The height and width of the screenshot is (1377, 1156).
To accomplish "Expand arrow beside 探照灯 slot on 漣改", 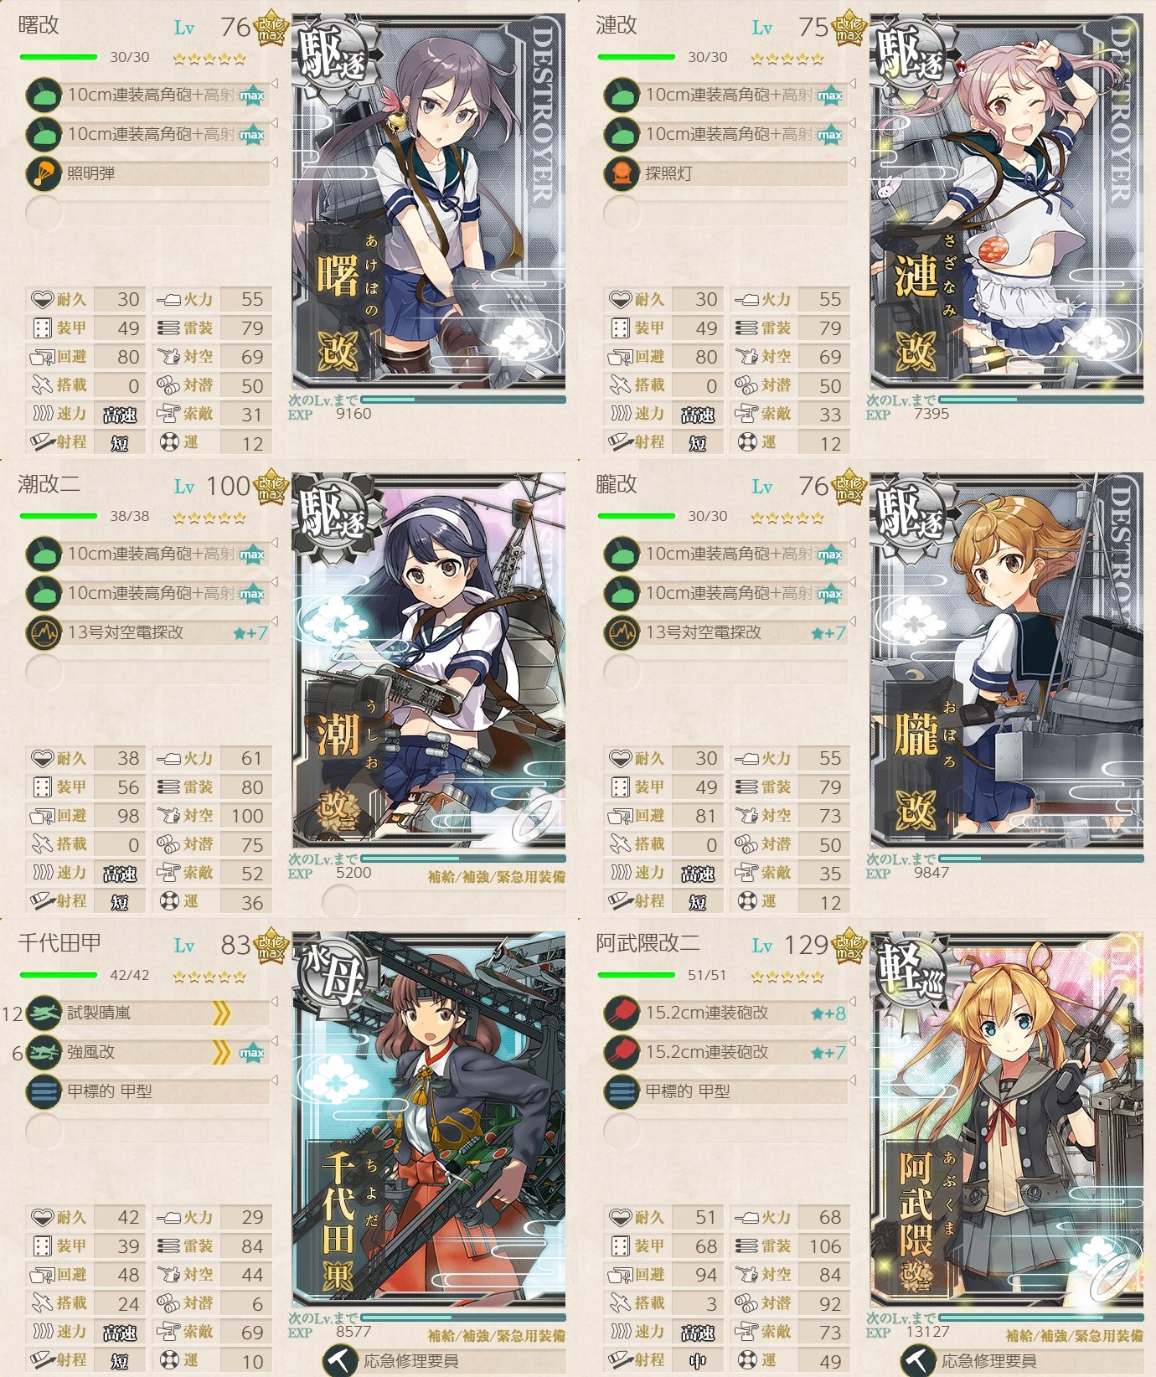I will pos(852,162).
